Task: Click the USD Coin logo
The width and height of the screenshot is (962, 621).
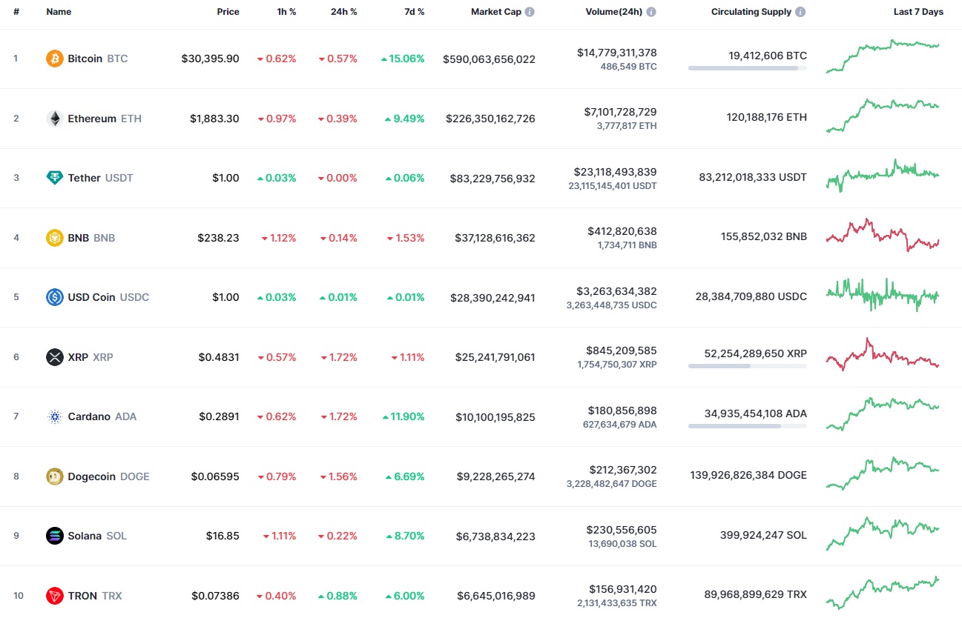Action: [55, 297]
